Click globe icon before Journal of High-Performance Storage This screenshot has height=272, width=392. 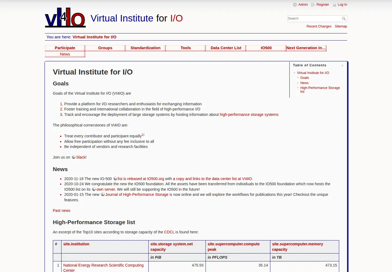pyautogui.click(x=103, y=194)
